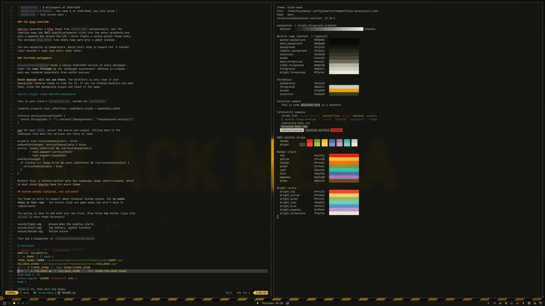Click the 'inactive surface' sample label
545x306 pixels.
tap(317, 130)
